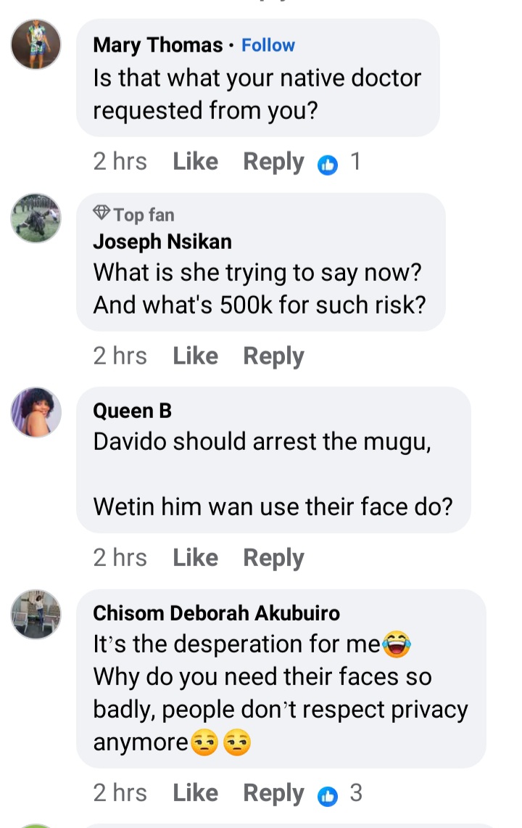Open Queen B's profile avatar

(x=36, y=412)
